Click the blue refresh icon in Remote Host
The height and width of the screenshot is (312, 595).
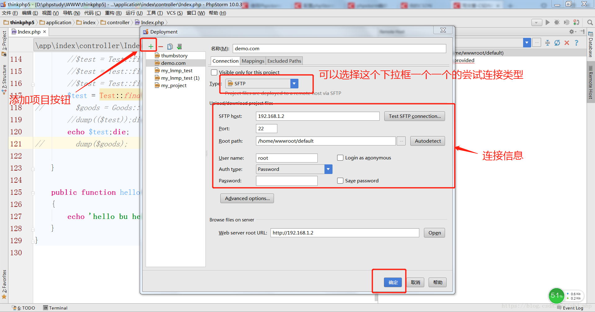click(557, 43)
